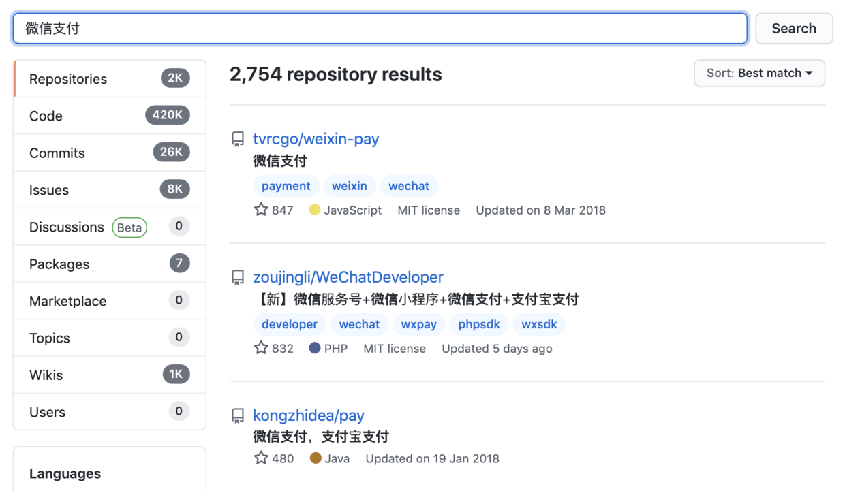
Task: Select the Marketplace results filter
Action: click(110, 301)
